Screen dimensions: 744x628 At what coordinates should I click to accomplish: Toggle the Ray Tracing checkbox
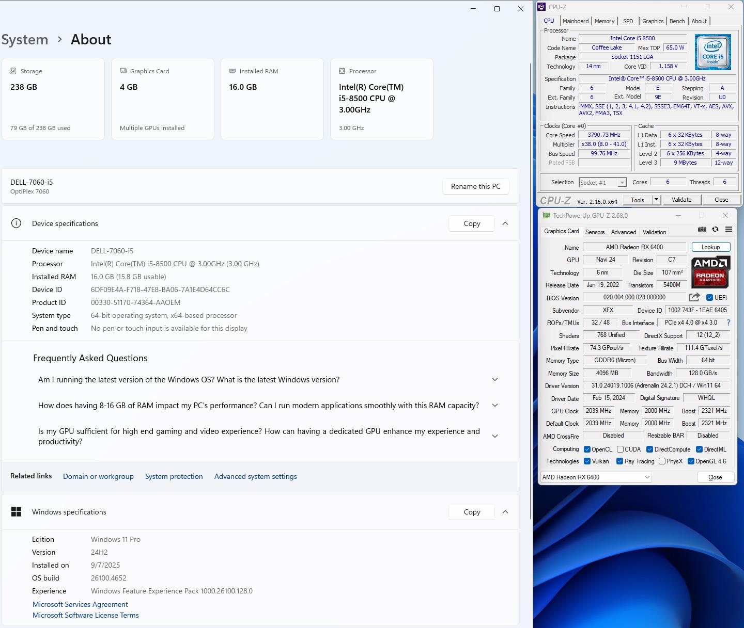click(619, 461)
